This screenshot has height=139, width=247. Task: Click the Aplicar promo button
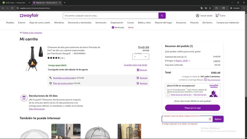pyautogui.click(x=218, y=119)
